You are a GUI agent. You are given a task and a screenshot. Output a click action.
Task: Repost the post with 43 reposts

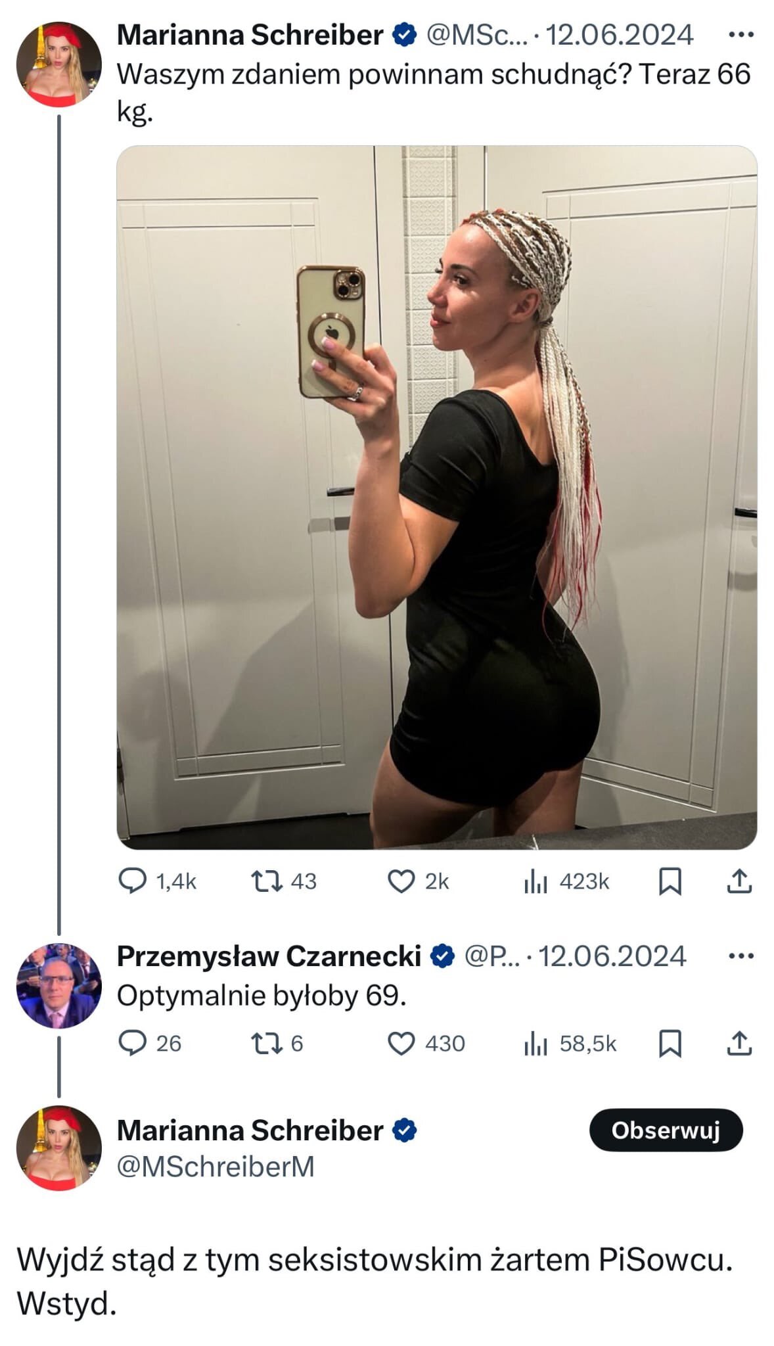[267, 881]
